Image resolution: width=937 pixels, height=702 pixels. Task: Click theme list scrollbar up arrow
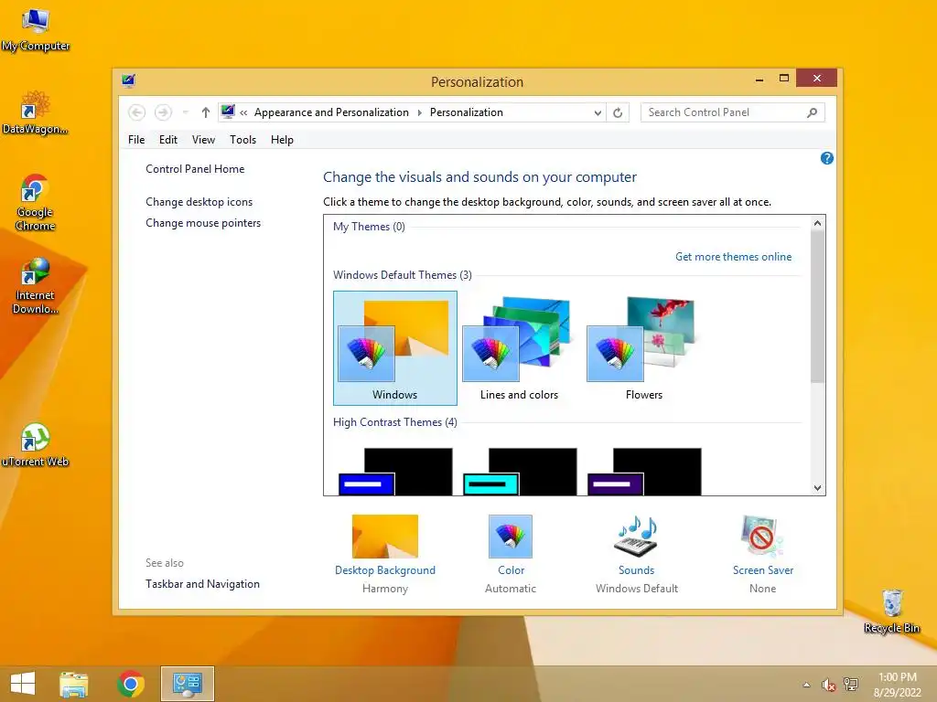(817, 223)
